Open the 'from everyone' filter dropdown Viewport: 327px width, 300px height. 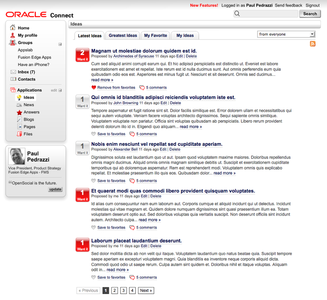click(x=286, y=34)
